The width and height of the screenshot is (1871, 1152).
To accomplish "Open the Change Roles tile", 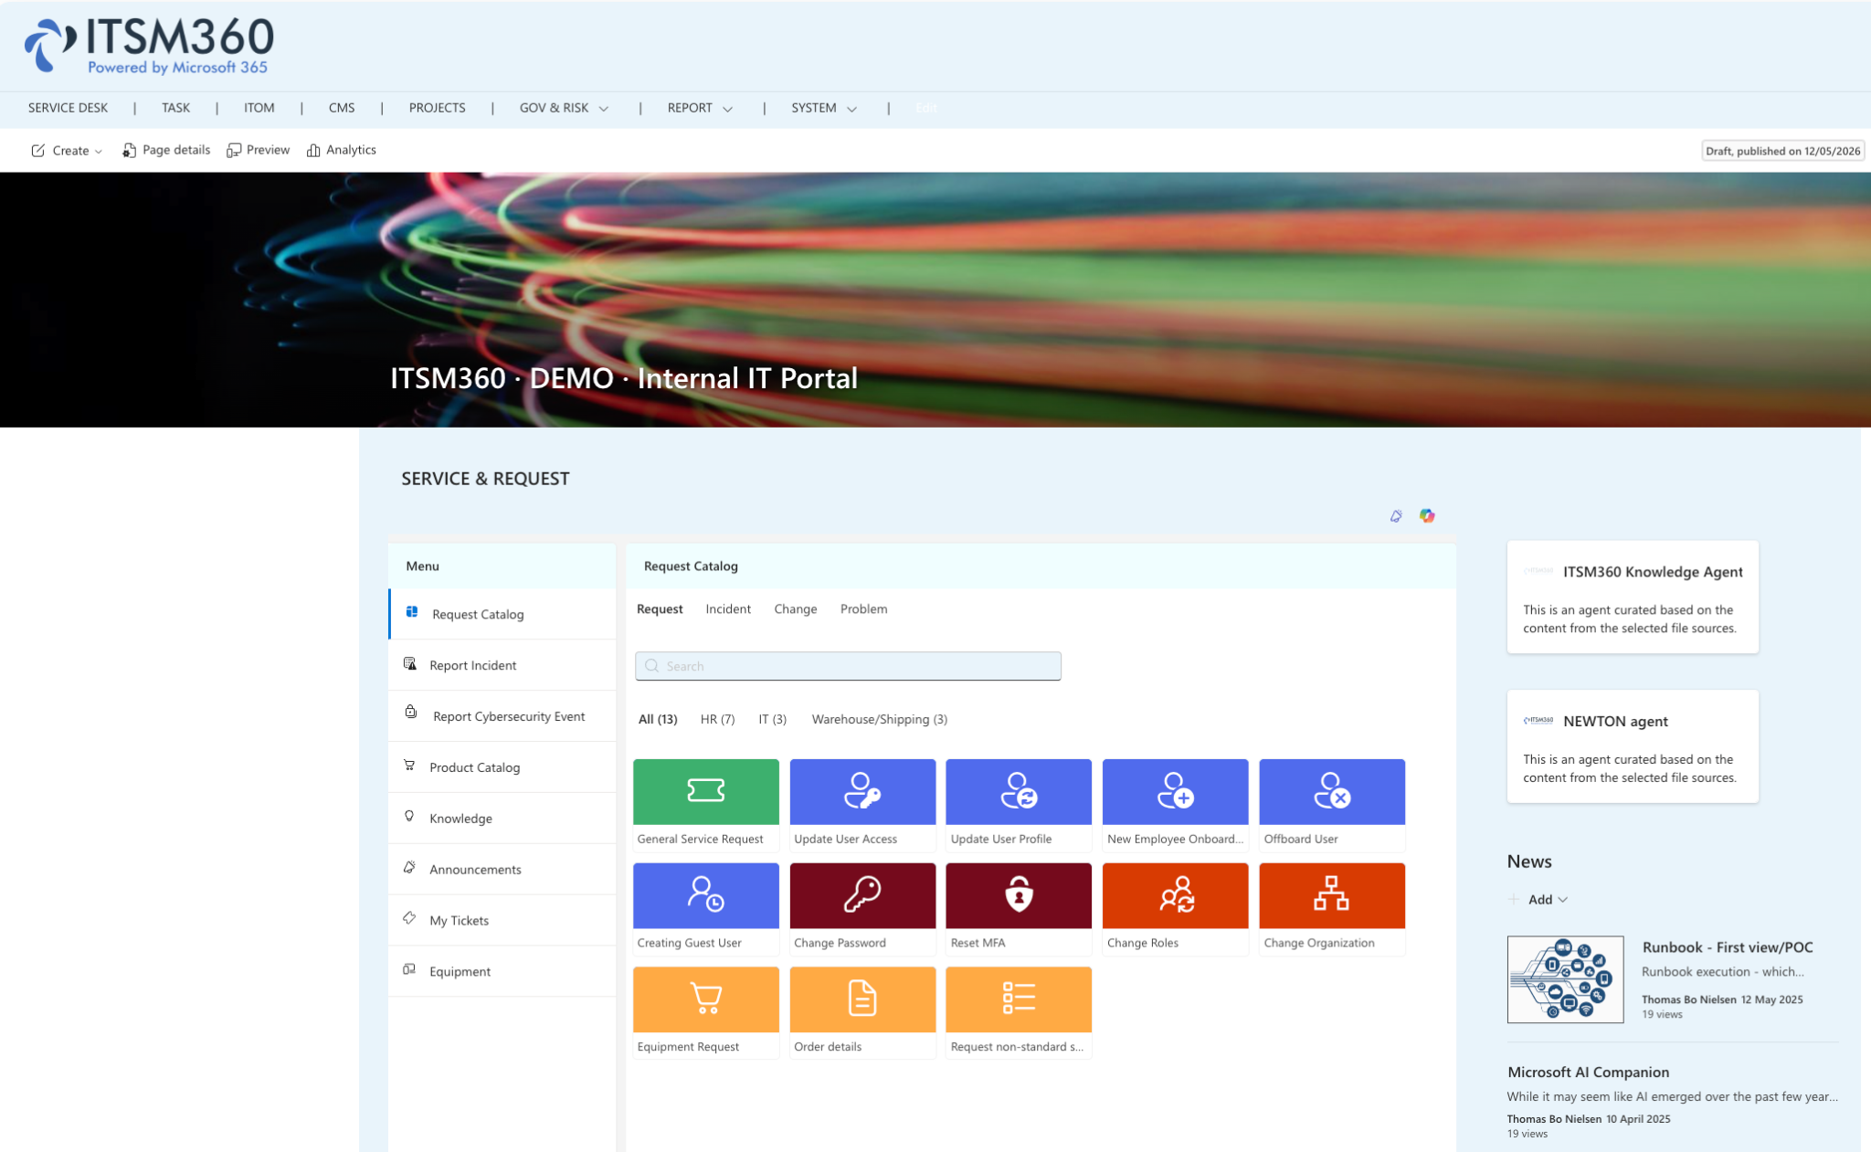I will pyautogui.click(x=1175, y=908).
